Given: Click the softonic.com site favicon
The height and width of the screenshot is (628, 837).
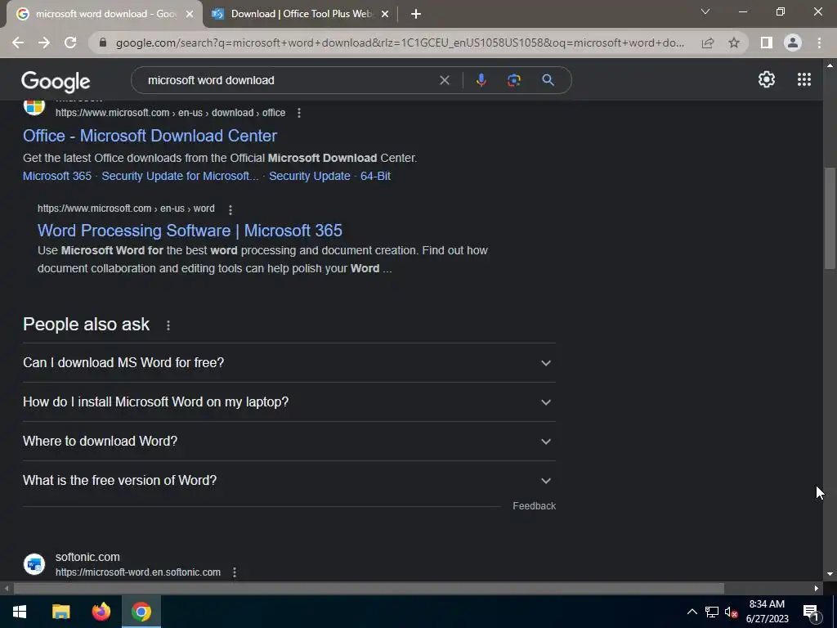Looking at the screenshot, I should tap(34, 564).
